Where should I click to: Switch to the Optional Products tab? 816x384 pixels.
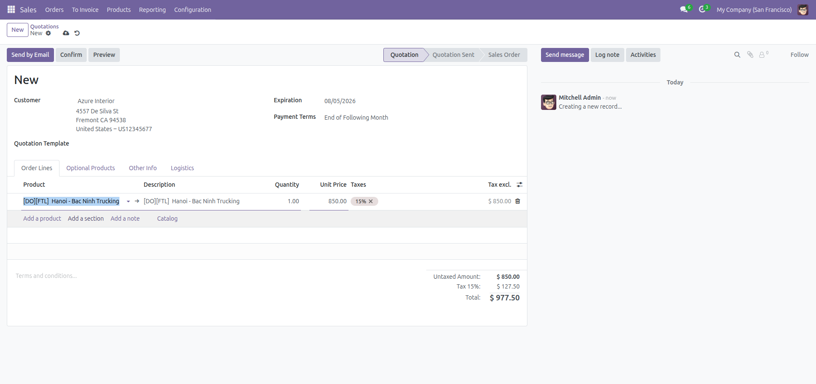point(91,168)
